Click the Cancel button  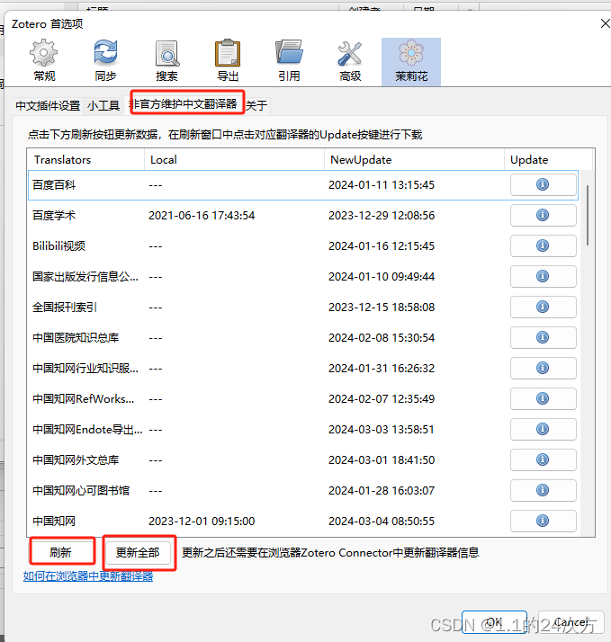[571, 622]
